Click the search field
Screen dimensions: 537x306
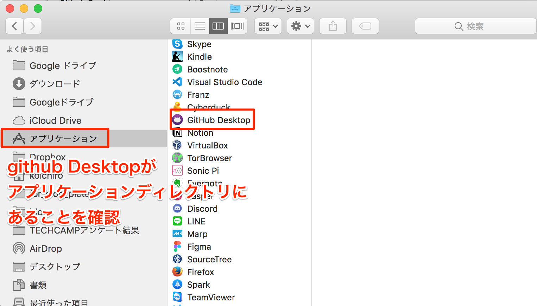coord(475,26)
